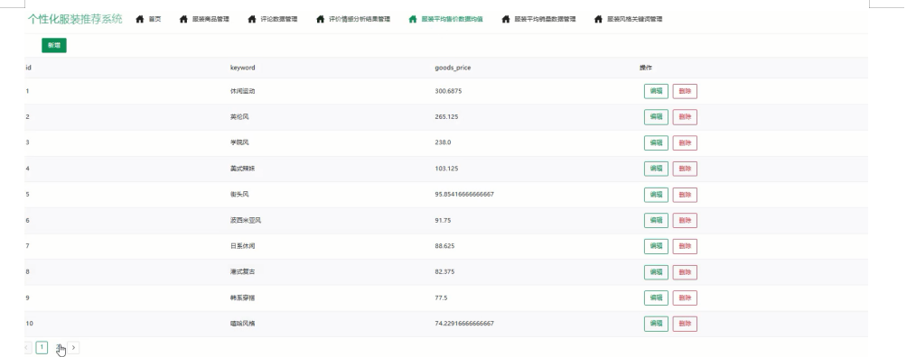Delete the row with id 10
The height and width of the screenshot is (357, 916).
tap(685, 324)
